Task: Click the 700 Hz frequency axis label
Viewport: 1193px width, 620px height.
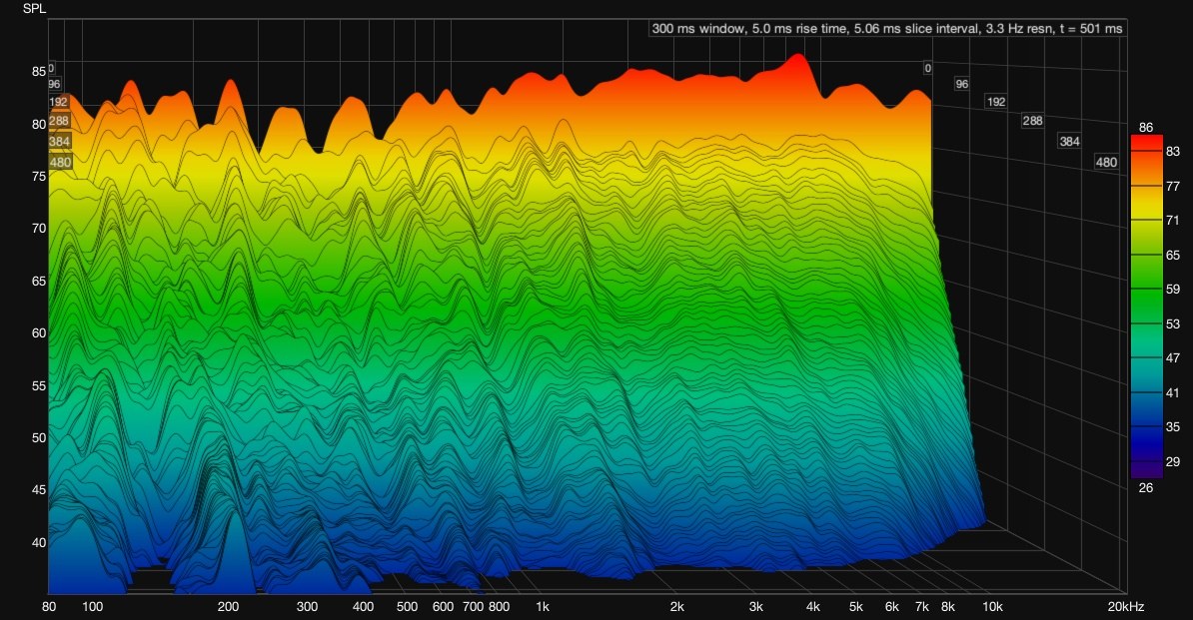Action: coord(474,606)
